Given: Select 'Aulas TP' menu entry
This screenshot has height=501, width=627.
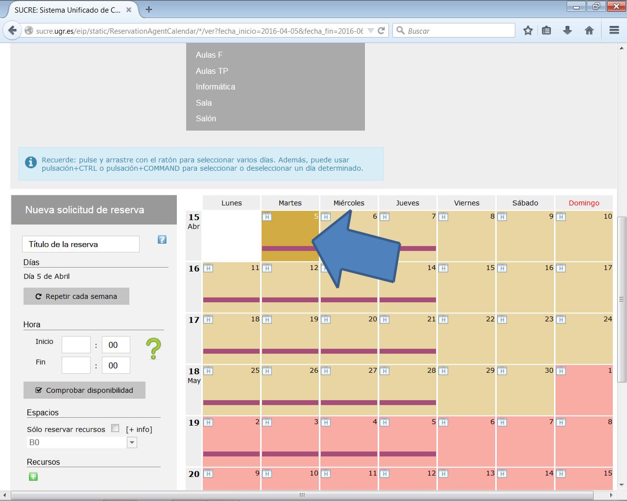Looking at the screenshot, I should pyautogui.click(x=212, y=71).
